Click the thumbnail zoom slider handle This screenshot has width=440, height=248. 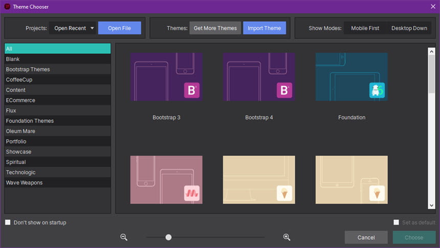[168, 237]
